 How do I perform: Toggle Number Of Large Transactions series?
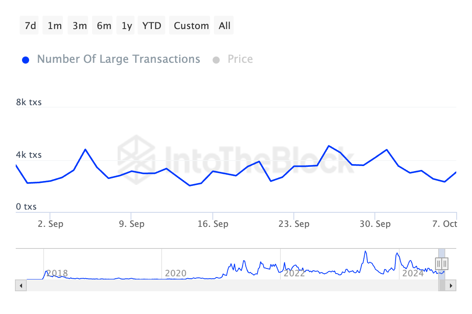pos(118,59)
